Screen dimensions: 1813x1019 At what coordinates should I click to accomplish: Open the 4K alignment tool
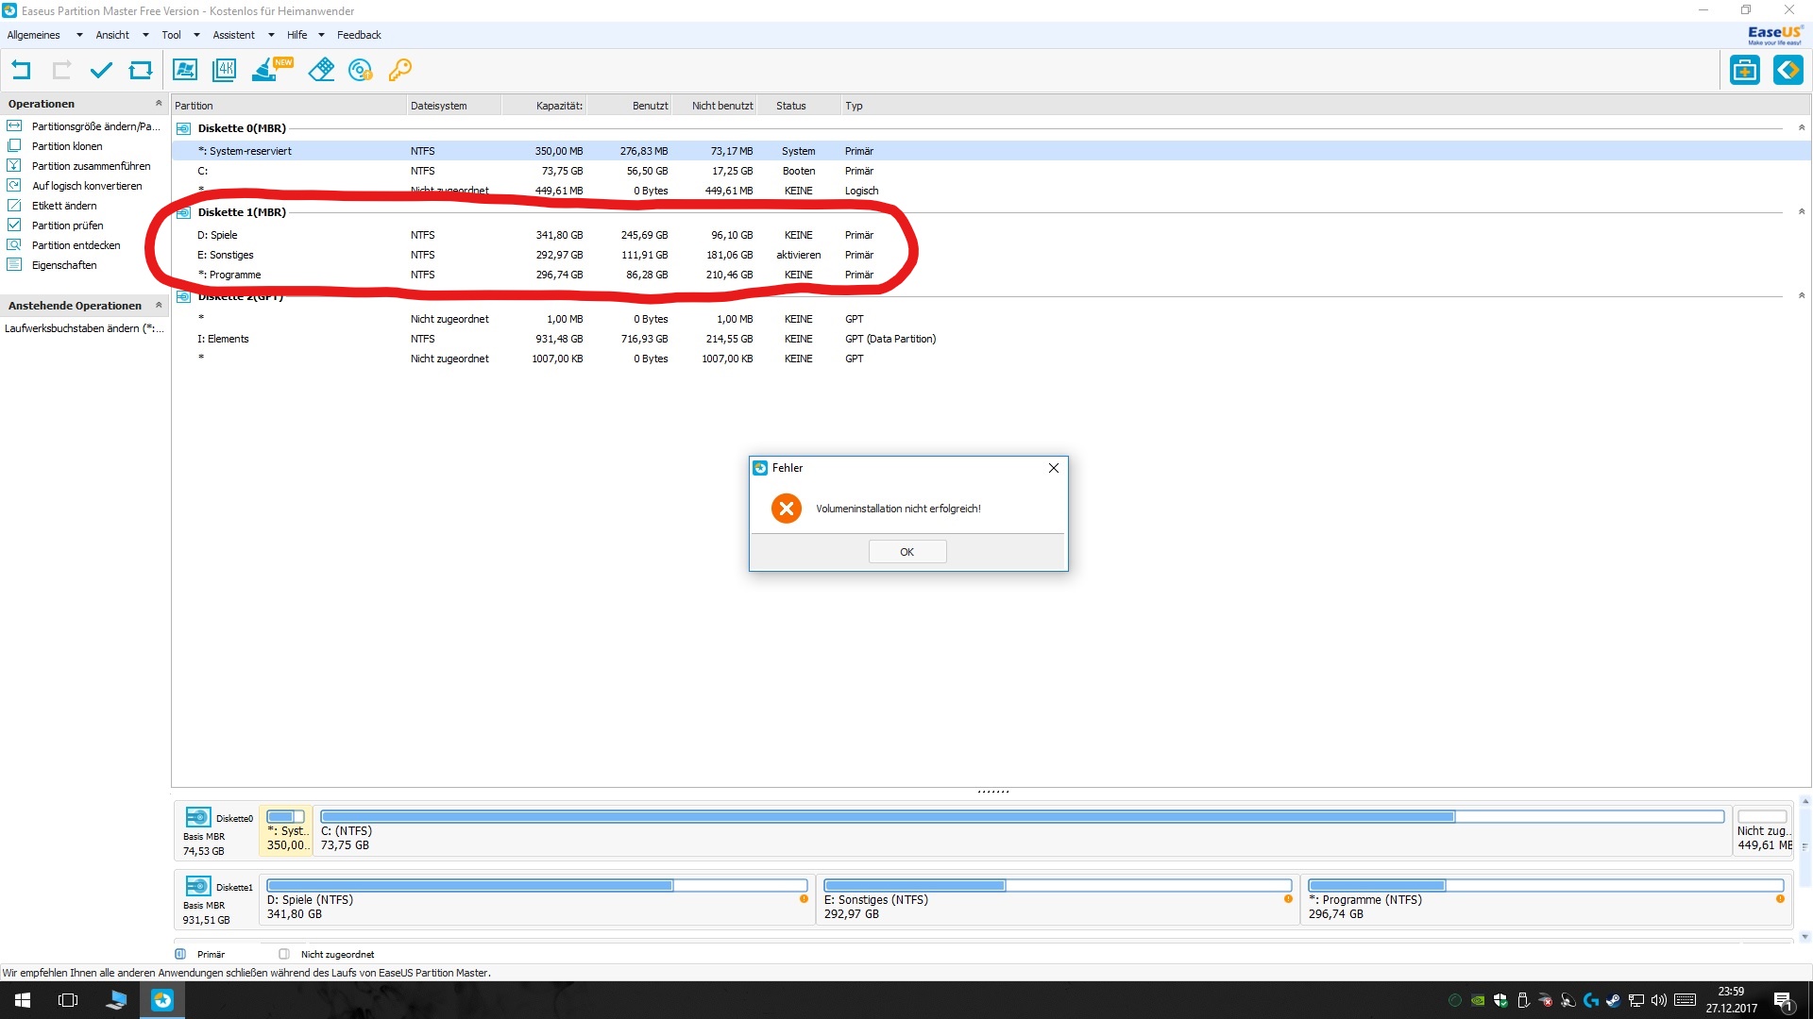pos(225,70)
